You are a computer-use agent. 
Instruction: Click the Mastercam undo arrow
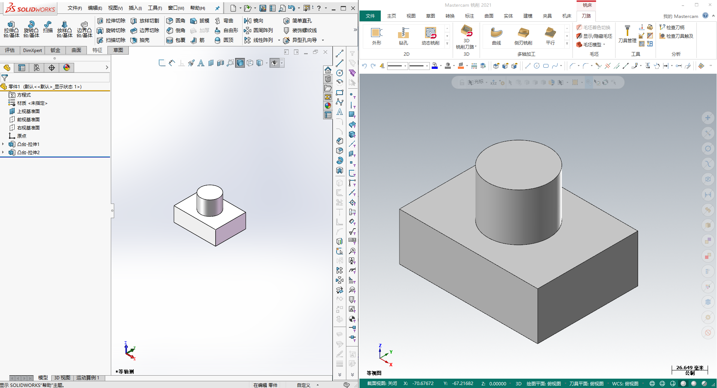[364, 66]
